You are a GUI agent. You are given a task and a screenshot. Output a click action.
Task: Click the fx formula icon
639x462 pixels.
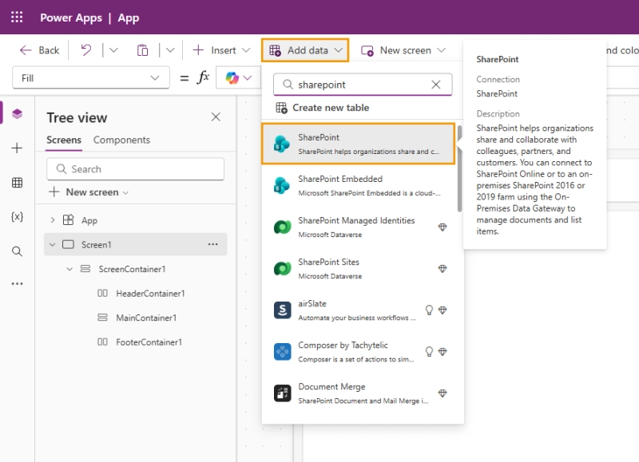[203, 77]
